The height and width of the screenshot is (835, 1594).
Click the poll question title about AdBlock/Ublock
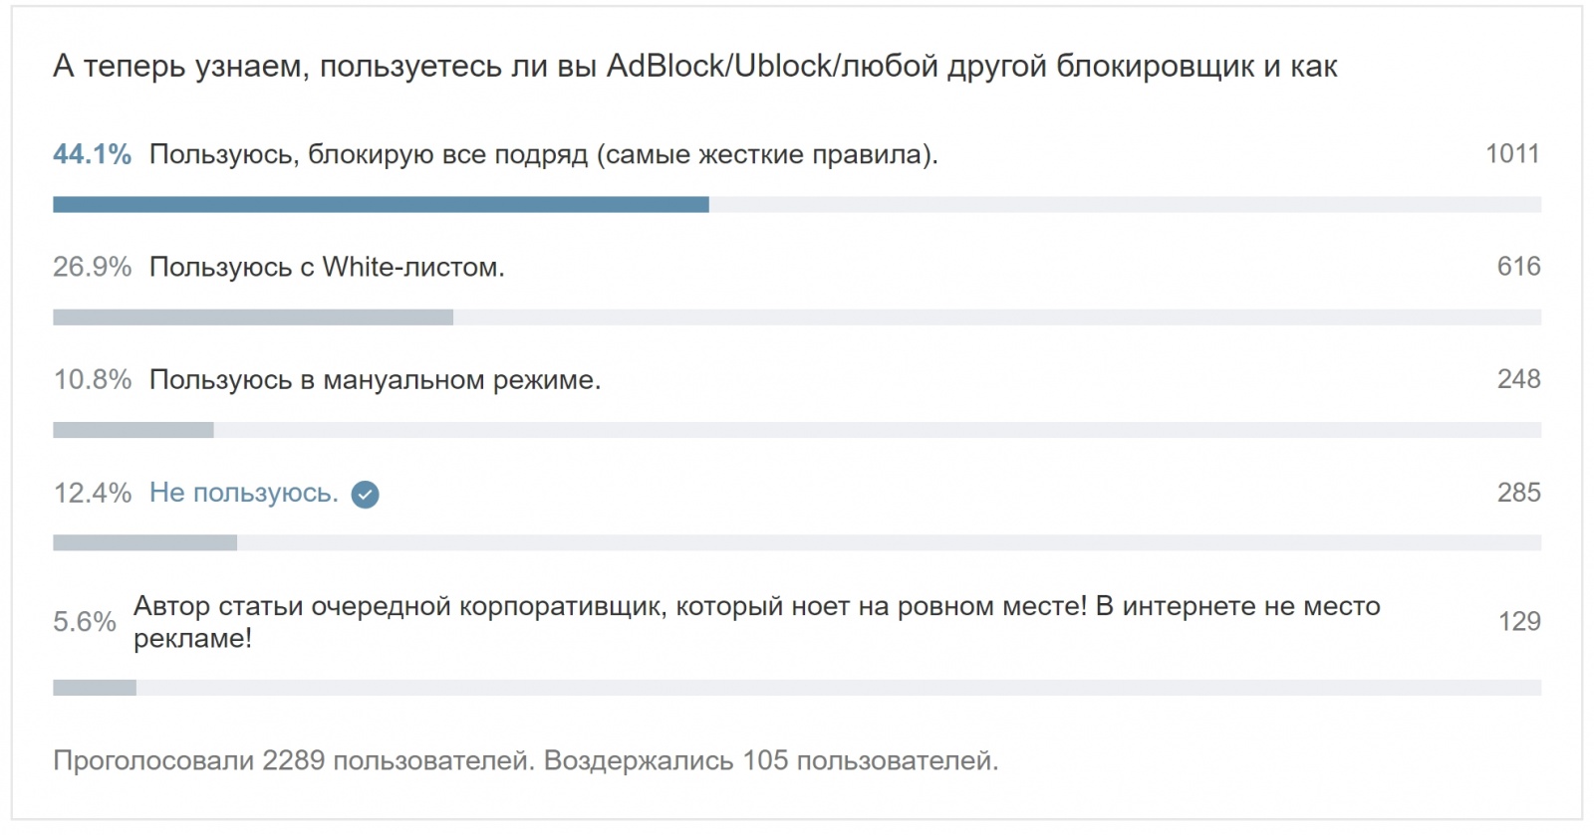tap(694, 67)
